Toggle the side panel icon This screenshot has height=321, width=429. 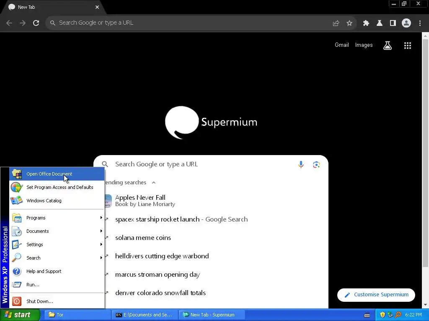393,23
